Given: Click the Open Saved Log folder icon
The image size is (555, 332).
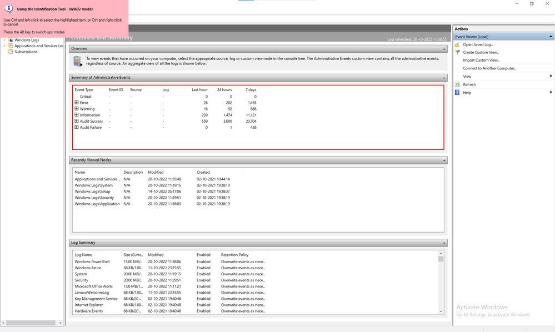Looking at the screenshot, I should 457,44.
